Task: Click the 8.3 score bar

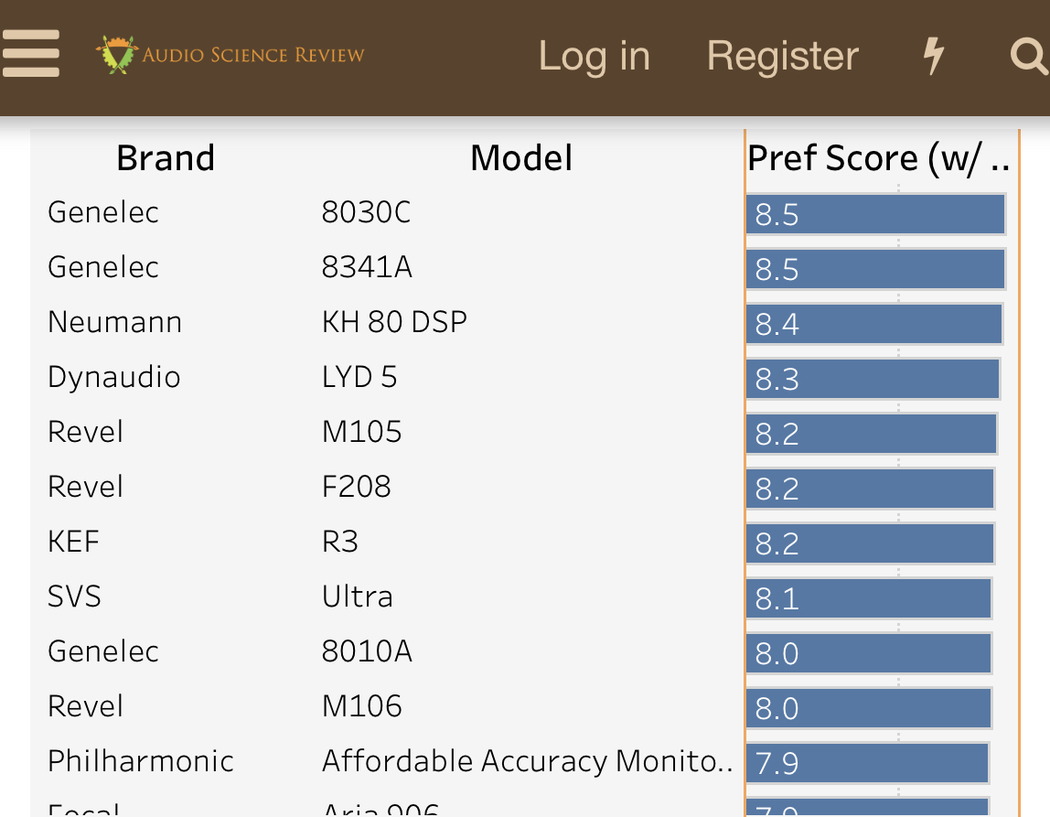Action: pyautogui.click(x=873, y=379)
